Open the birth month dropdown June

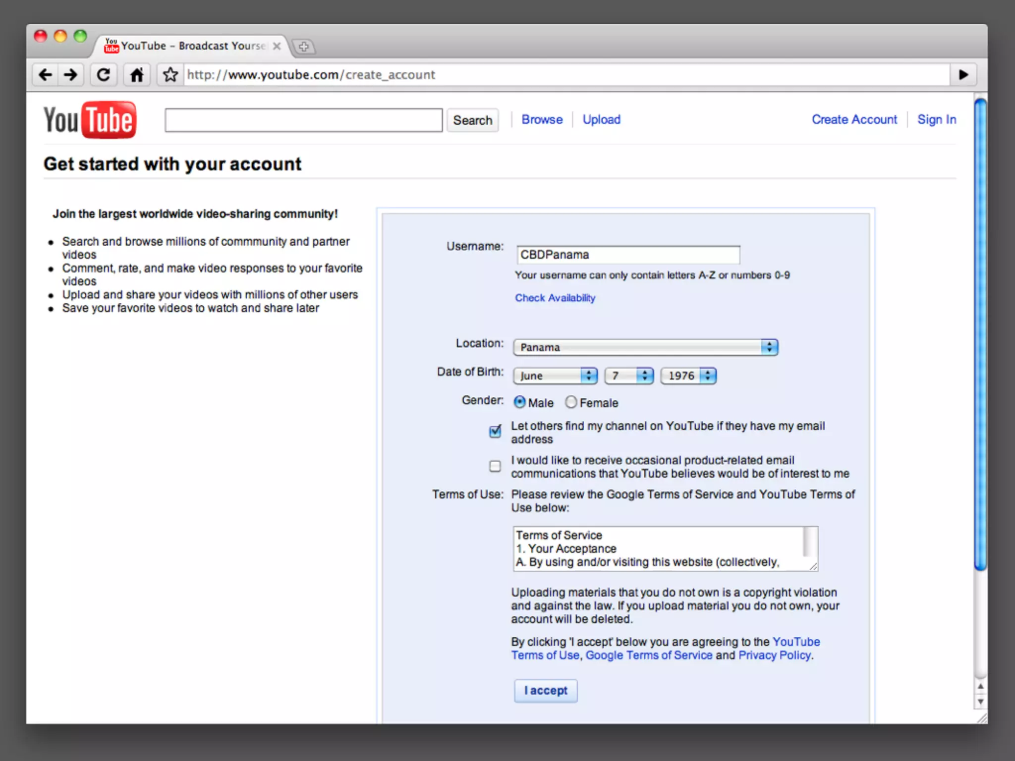point(555,376)
